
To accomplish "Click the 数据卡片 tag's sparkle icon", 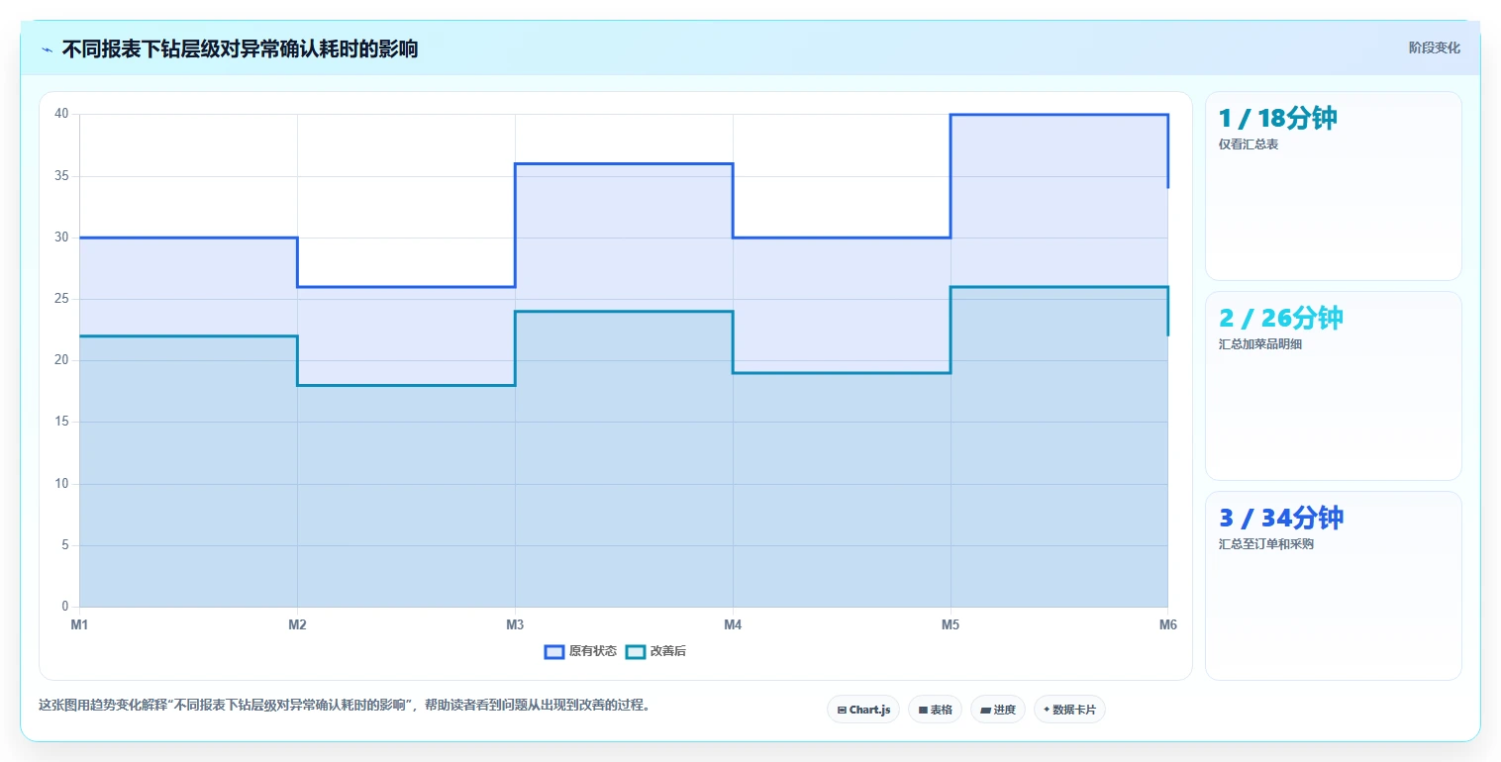I will [x=1047, y=710].
